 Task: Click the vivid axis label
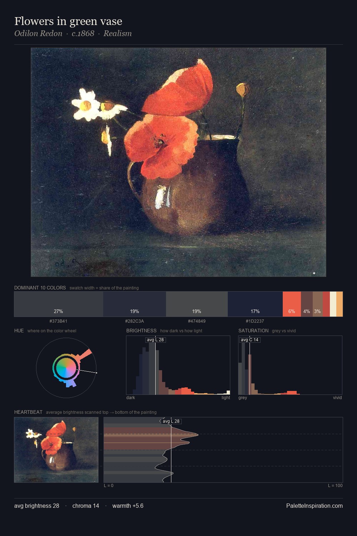pyautogui.click(x=337, y=398)
